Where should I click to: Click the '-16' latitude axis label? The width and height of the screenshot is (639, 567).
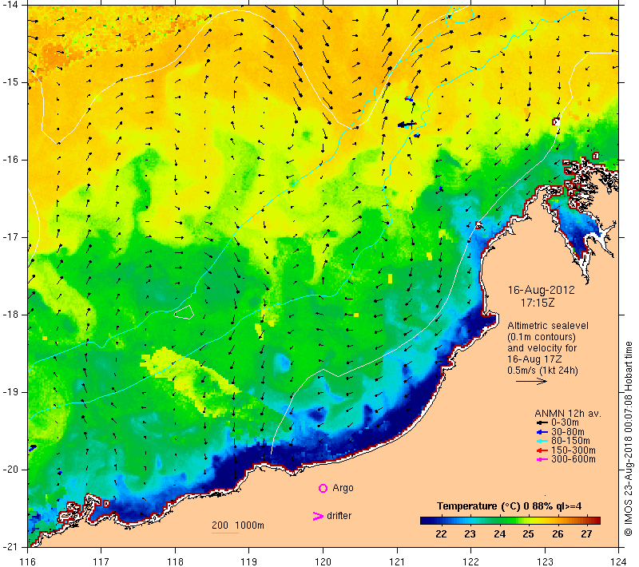click(x=10, y=160)
